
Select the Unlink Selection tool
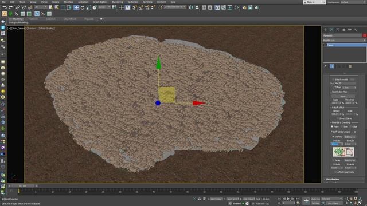pos(24,7)
